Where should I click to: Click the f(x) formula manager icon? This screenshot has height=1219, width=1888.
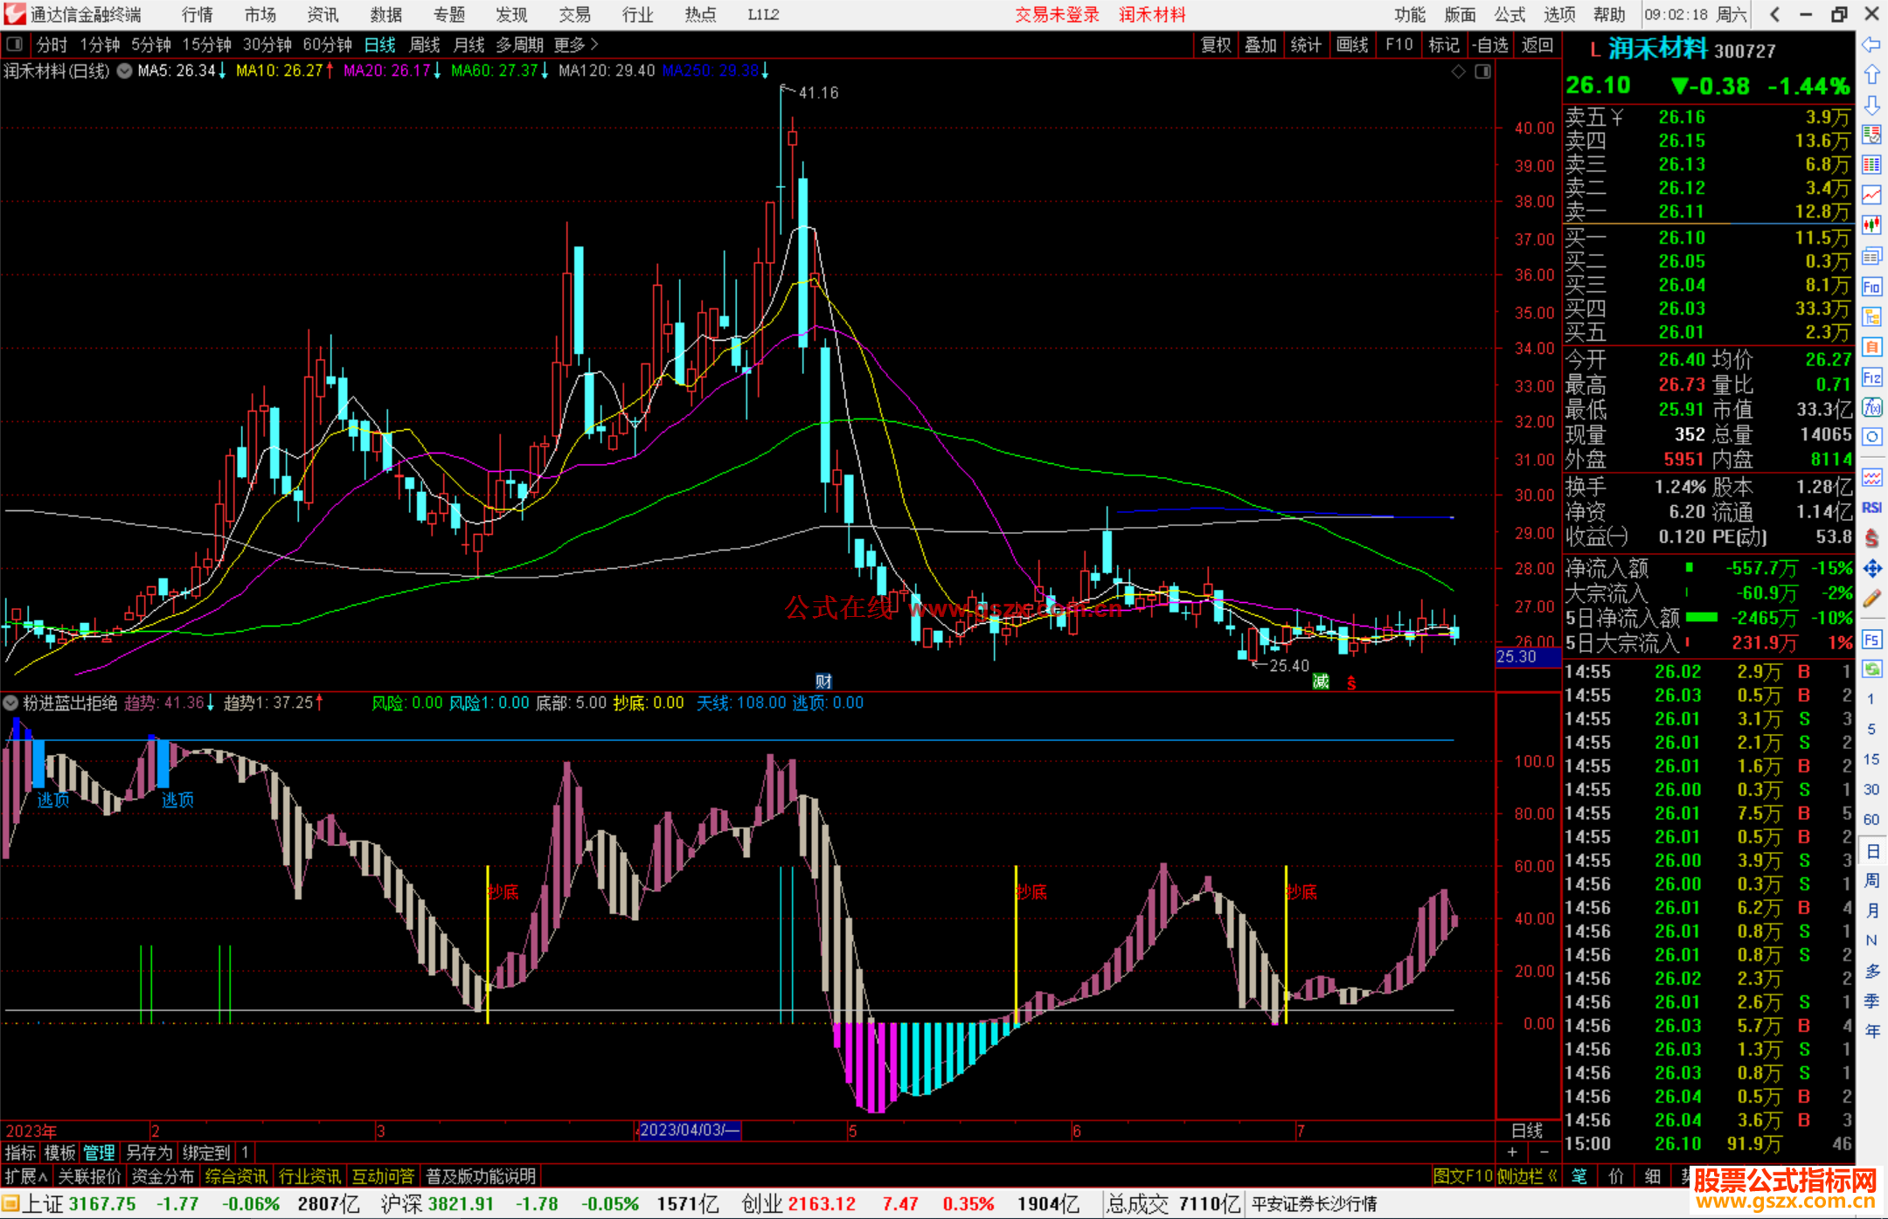[x=1871, y=407]
